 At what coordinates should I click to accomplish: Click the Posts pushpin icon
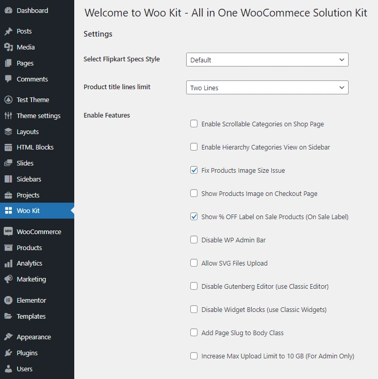click(8, 31)
